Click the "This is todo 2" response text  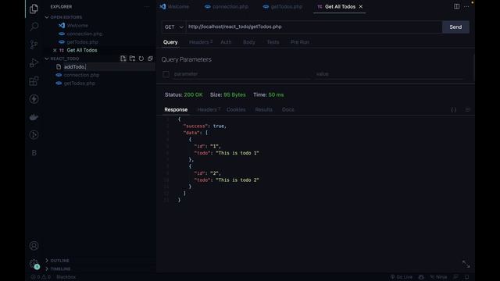237,180
